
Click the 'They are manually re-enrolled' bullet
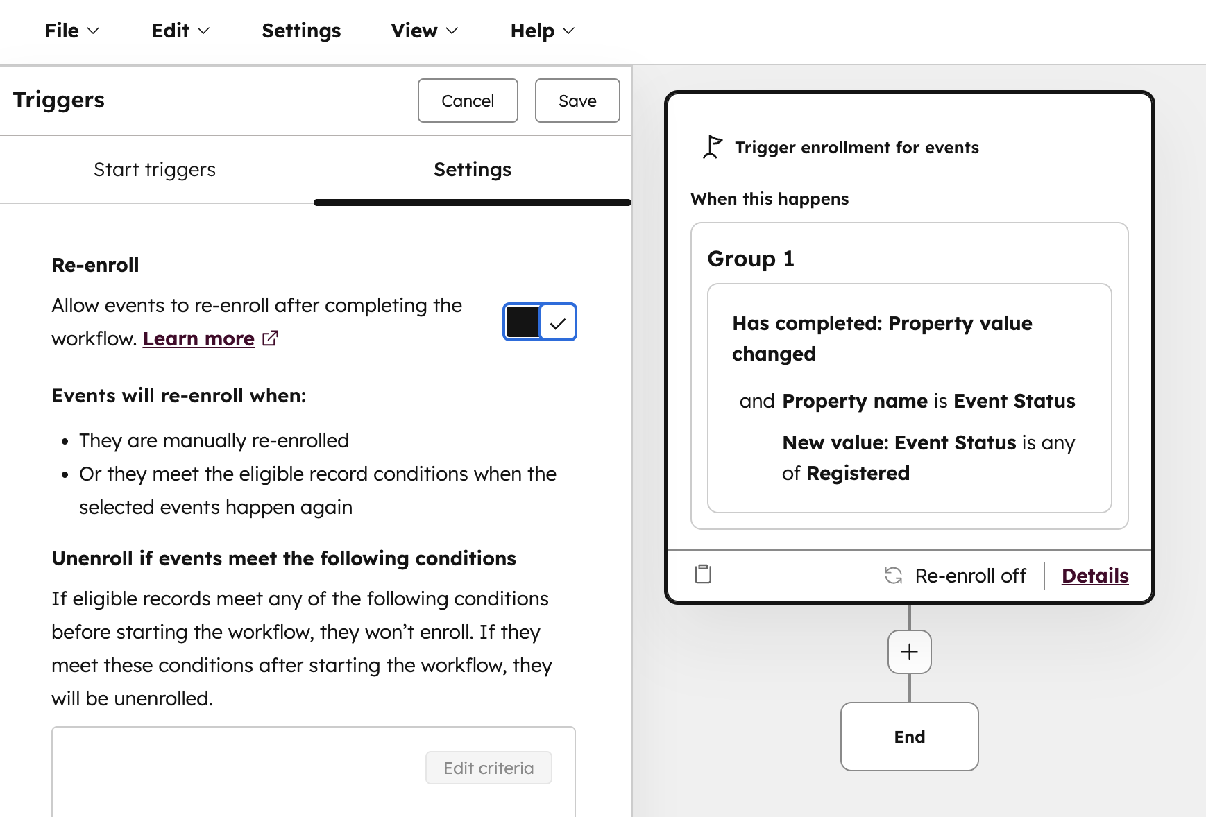coord(214,440)
